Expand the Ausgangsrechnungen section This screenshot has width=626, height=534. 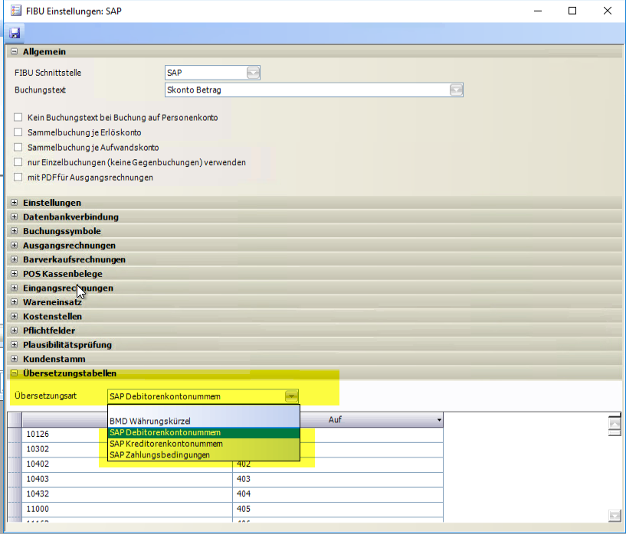(x=13, y=246)
